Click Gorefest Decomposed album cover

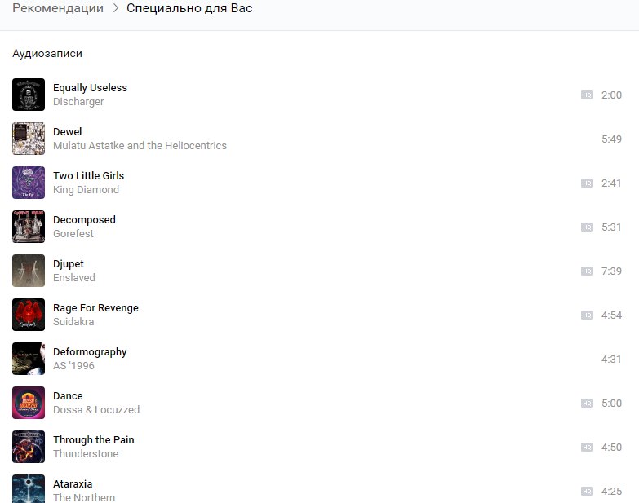coord(29,227)
